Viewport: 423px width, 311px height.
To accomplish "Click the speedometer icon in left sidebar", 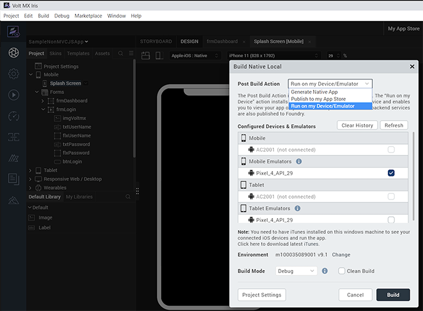I will point(13,116).
